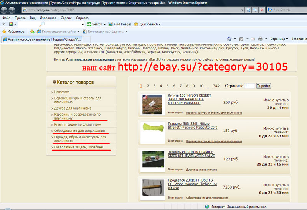Open Коллекция веб-фрагментов favorites link
This screenshot has height=210, width=307.
pyautogui.click(x=105, y=31)
